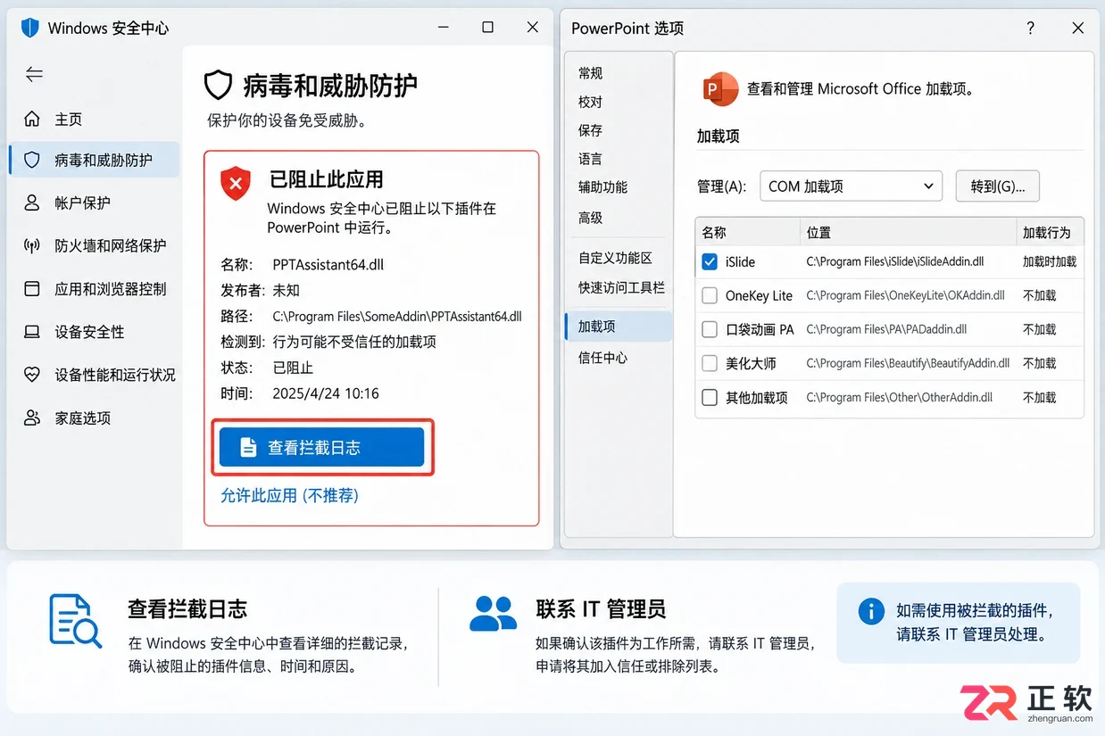Click the people icon beside 联系 IT 管理员
The height and width of the screenshot is (736, 1105).
pyautogui.click(x=493, y=613)
